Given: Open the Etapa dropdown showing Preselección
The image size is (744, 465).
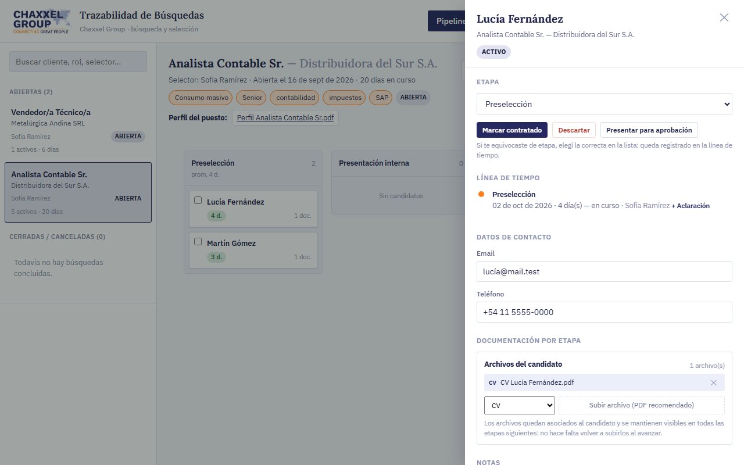Looking at the screenshot, I should 604,104.
